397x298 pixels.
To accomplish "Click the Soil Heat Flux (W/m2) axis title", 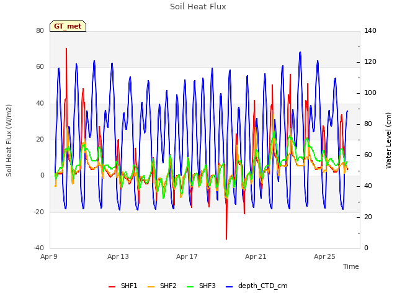I will tap(9, 141).
